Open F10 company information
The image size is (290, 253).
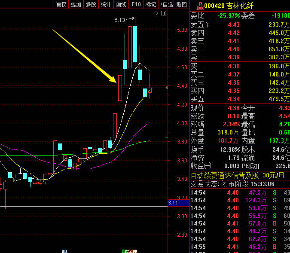(x=136, y=4)
